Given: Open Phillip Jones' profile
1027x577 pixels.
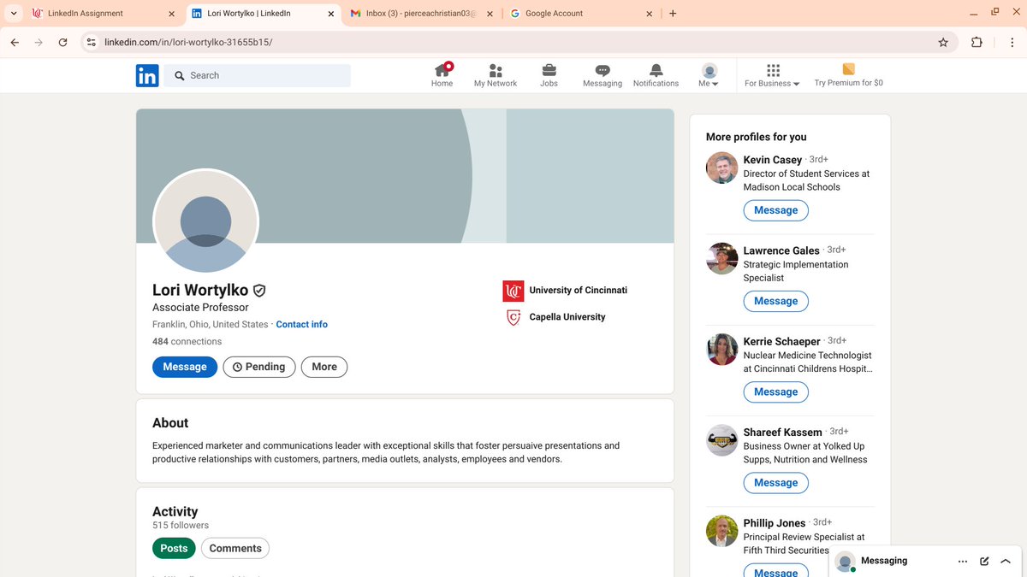Looking at the screenshot, I should tap(775, 523).
